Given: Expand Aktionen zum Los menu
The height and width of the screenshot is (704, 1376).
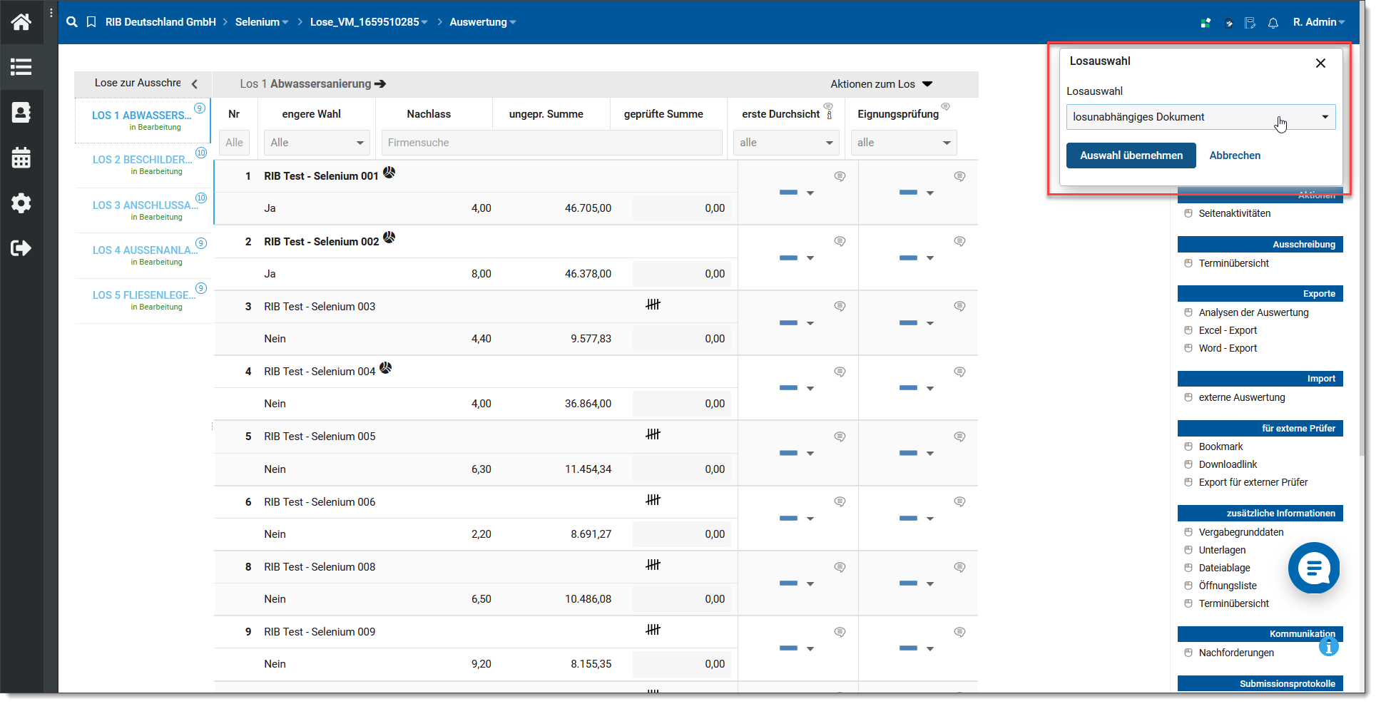Looking at the screenshot, I should click(x=881, y=84).
